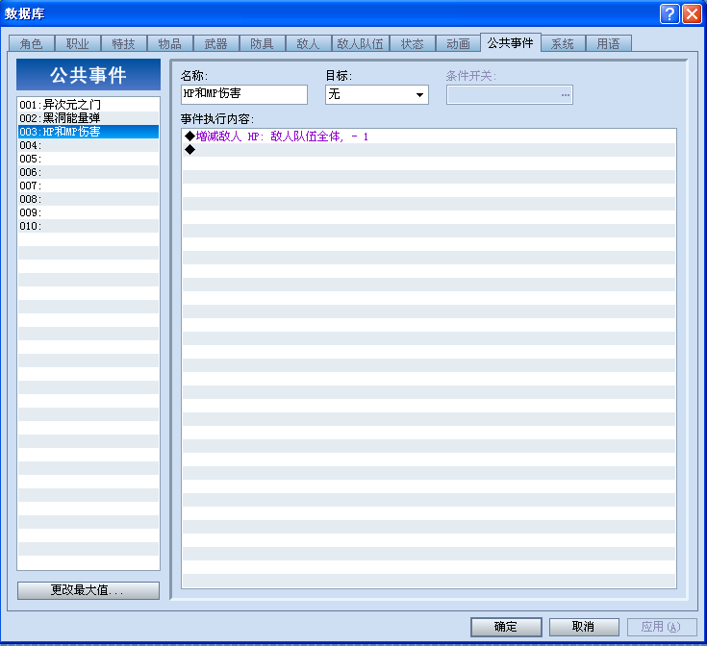Screen dimensions: 707x646
Task: Open the 目标 trigger dropdown
Action: point(377,94)
